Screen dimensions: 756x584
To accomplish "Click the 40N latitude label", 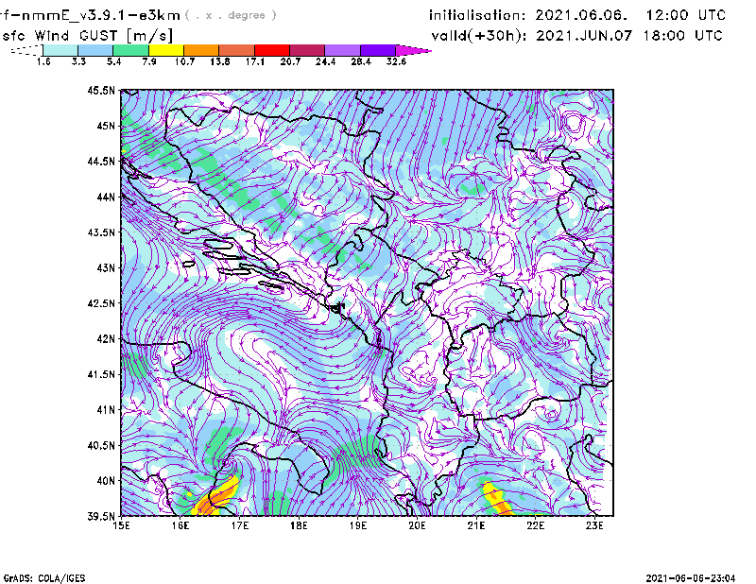I will click(x=106, y=481).
